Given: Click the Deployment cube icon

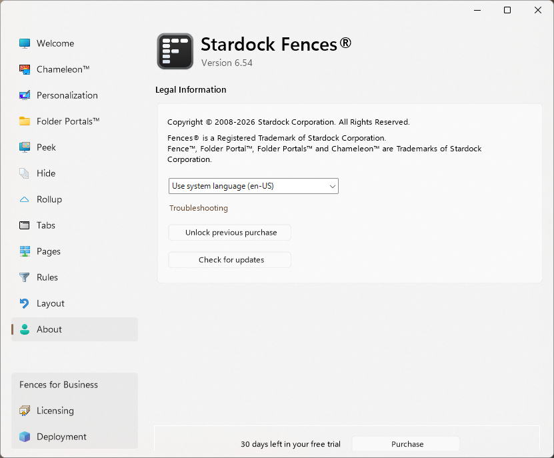Looking at the screenshot, I should [x=25, y=437].
